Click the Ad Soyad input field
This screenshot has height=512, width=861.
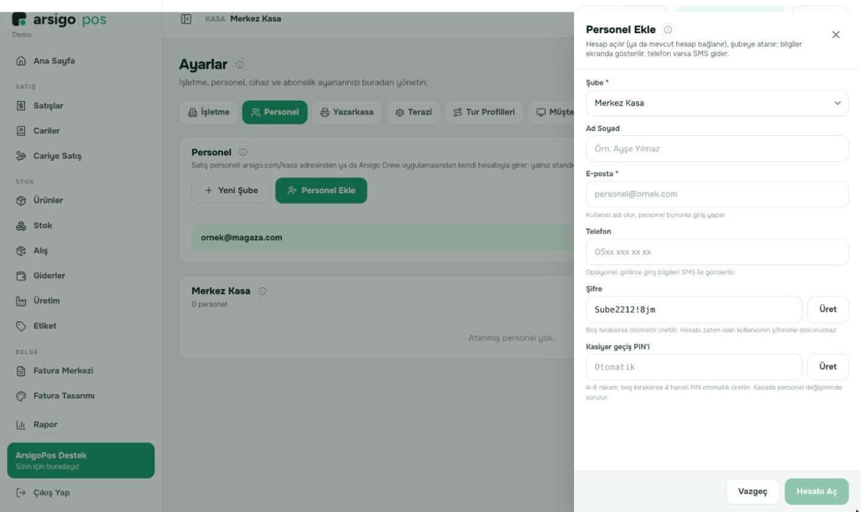tap(717, 149)
